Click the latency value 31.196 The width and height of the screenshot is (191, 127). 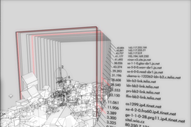(117, 76)
